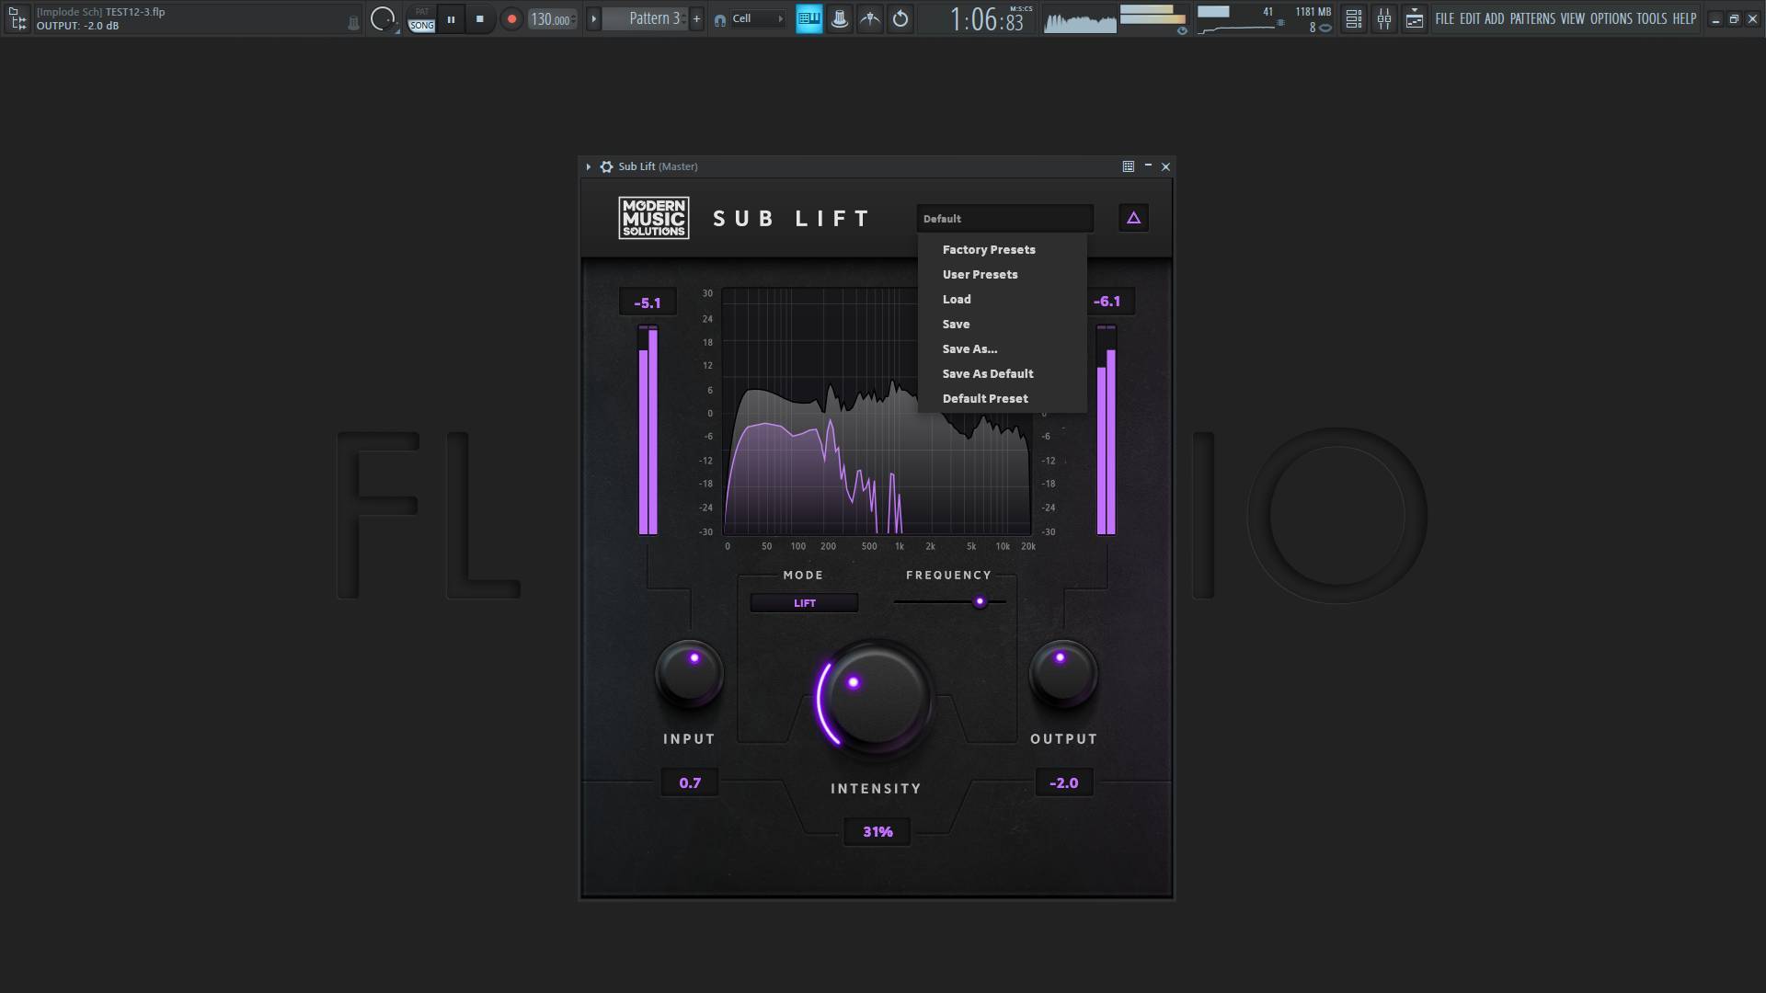The width and height of the screenshot is (1766, 993).
Task: Open the Cell snap dropdown
Action: pyautogui.click(x=757, y=18)
